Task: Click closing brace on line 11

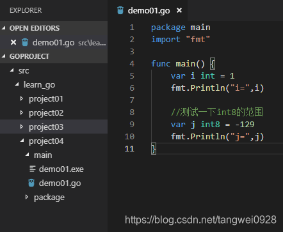Action: coord(154,149)
